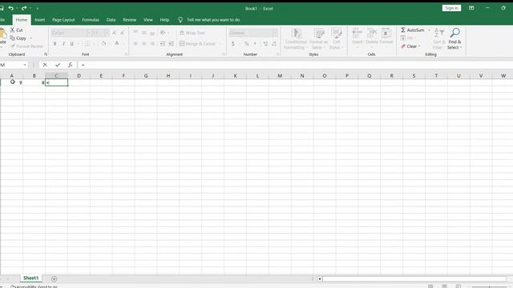Click Tell me what you want to do
513x288 pixels.
click(213, 20)
